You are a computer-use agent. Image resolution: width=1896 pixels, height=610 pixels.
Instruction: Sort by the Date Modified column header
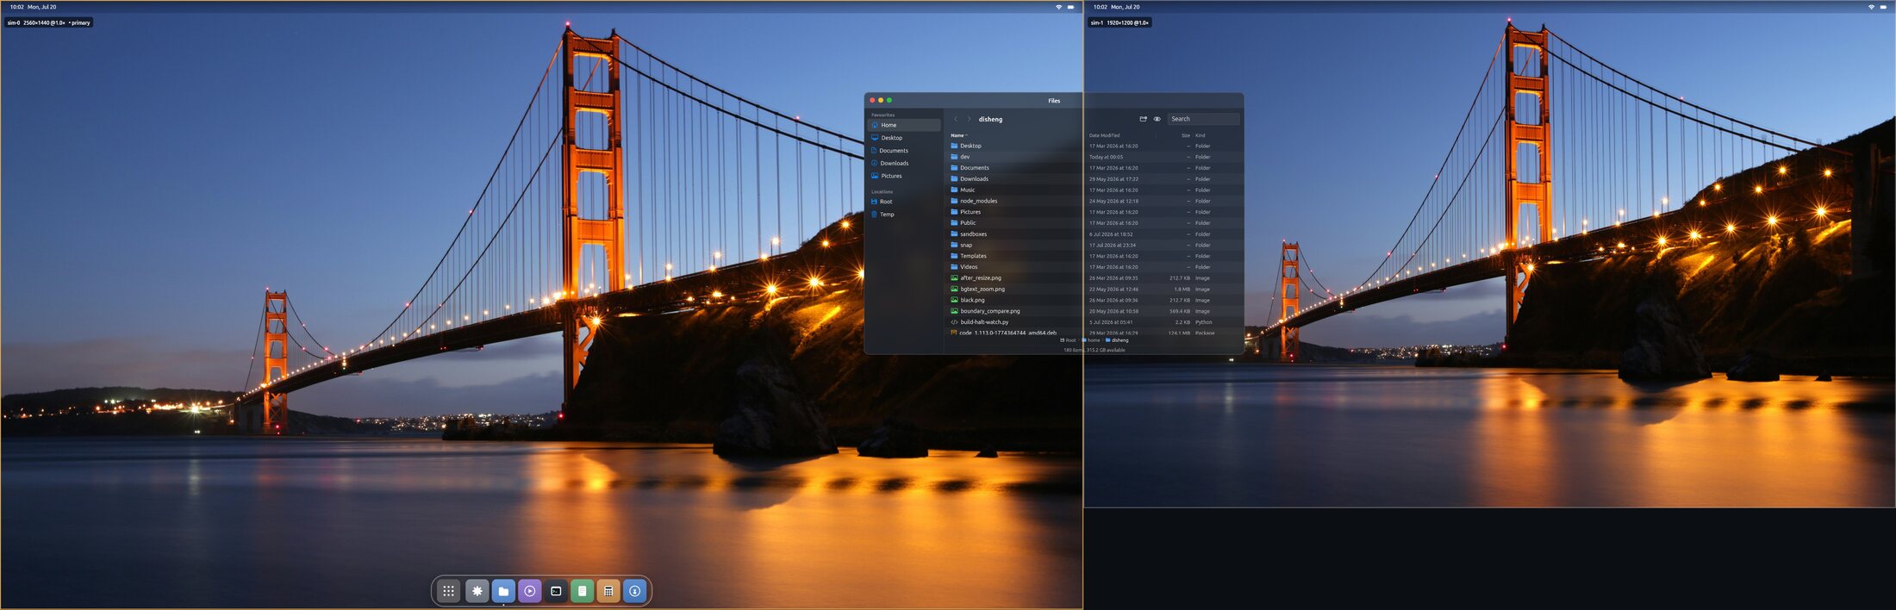coord(1104,135)
